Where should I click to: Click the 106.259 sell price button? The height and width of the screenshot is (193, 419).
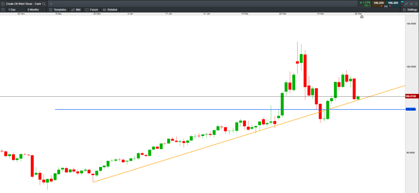[379, 4]
